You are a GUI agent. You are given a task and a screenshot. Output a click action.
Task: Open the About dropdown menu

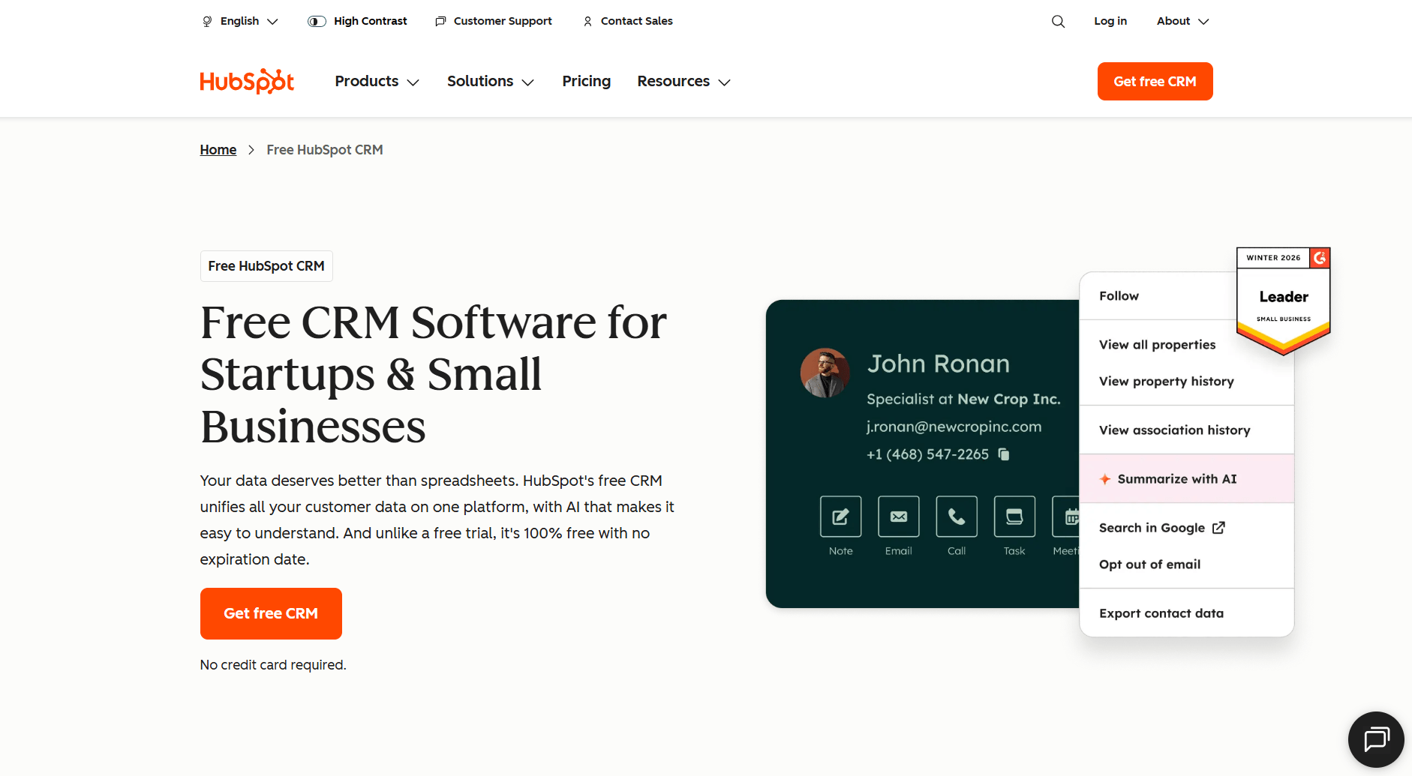[x=1182, y=21]
